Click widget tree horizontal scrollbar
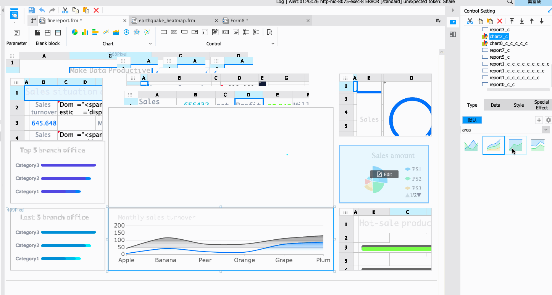The height and width of the screenshot is (295, 552). pos(518,90)
